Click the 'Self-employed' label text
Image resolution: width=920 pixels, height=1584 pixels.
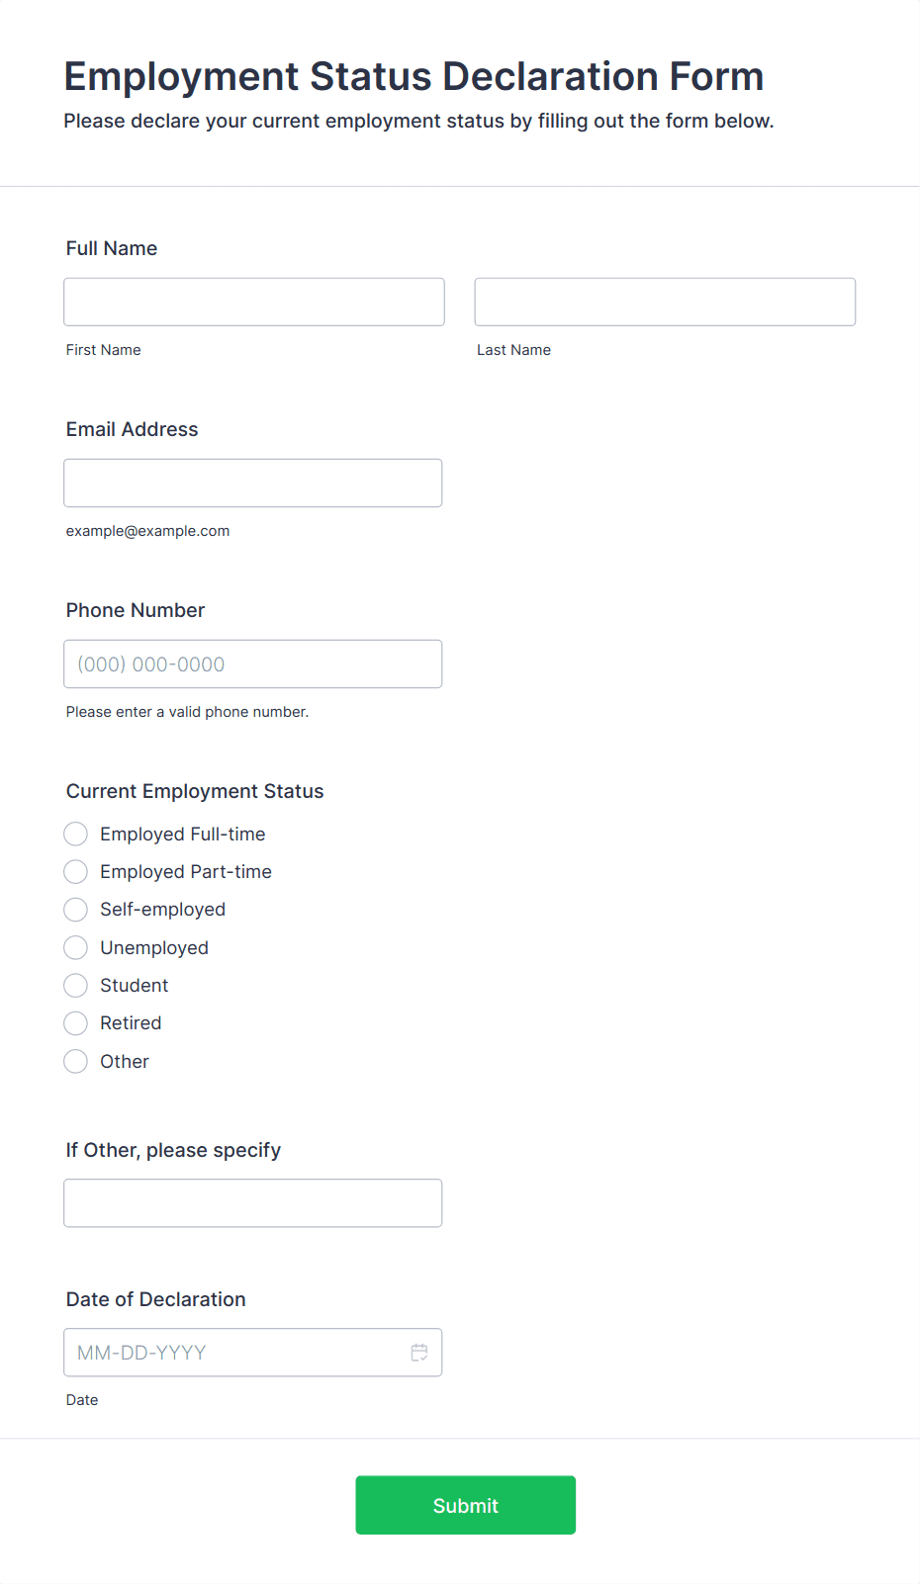click(163, 910)
